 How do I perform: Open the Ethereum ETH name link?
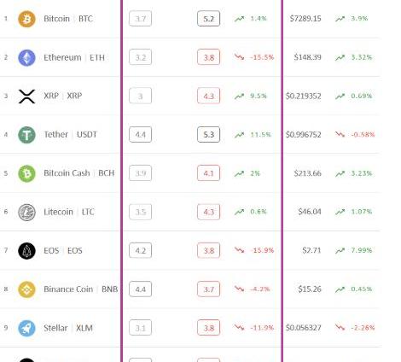[74, 57]
